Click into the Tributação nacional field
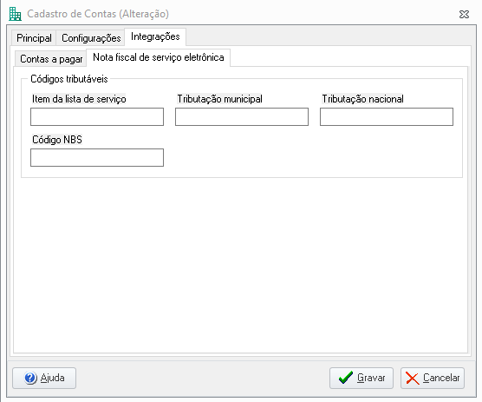Viewport: 482px width, 402px height. point(387,116)
